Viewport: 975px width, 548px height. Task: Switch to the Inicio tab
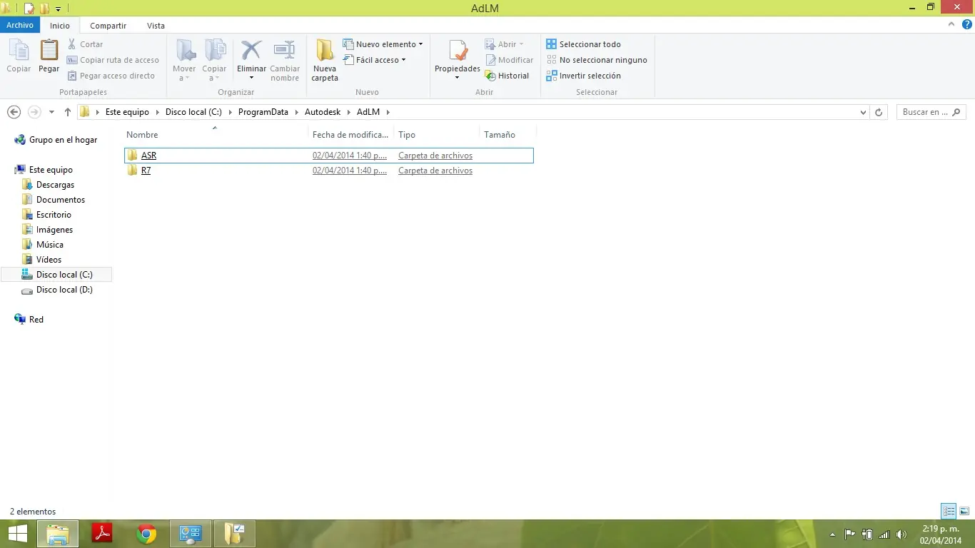pyautogui.click(x=60, y=26)
